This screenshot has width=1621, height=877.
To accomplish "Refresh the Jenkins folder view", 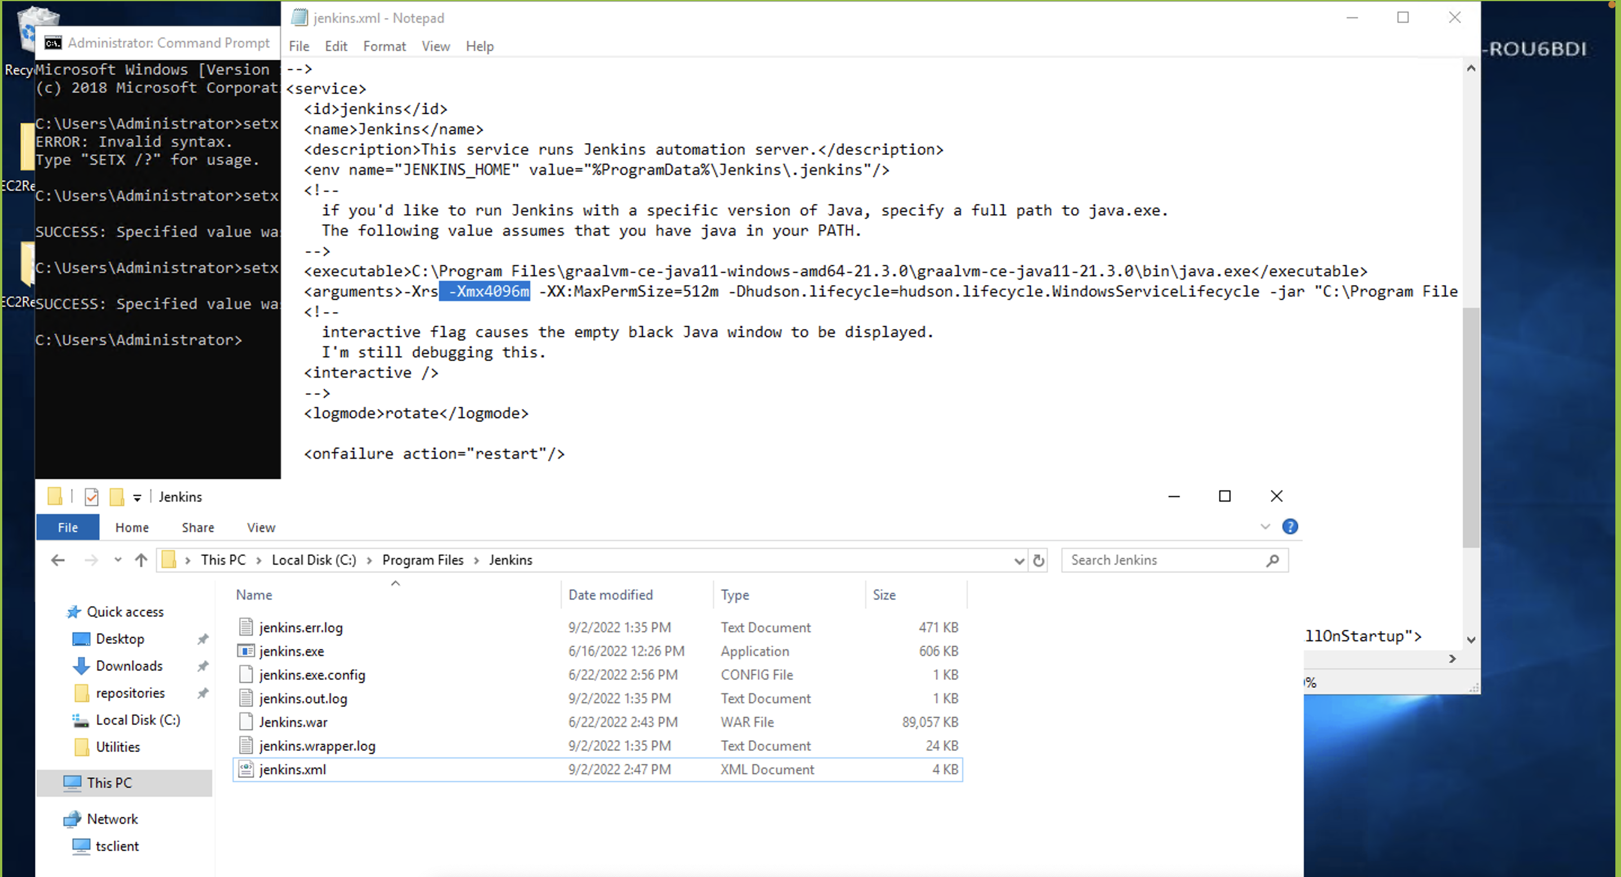I will 1039,560.
